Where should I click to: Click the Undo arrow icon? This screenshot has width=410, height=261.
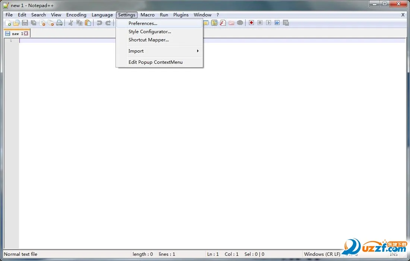(100, 23)
